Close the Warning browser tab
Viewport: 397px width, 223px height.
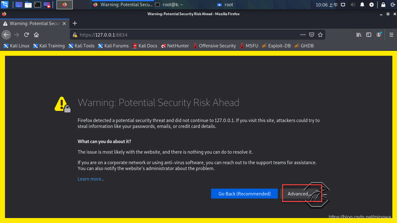tap(64, 24)
